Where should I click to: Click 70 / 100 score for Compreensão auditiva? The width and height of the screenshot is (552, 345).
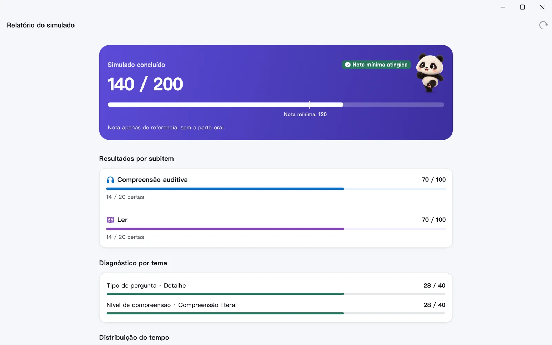tap(434, 180)
